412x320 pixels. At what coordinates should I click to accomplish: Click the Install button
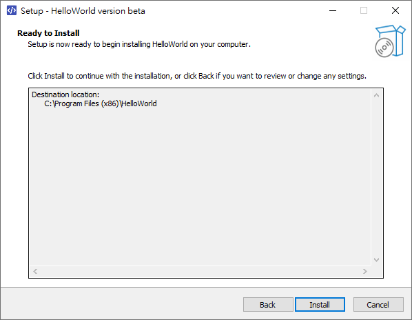(320, 305)
